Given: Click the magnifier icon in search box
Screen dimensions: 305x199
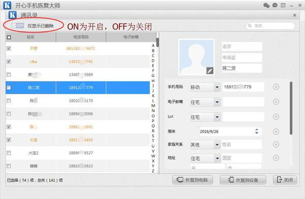Looking at the screenshot, I should tap(250, 26).
